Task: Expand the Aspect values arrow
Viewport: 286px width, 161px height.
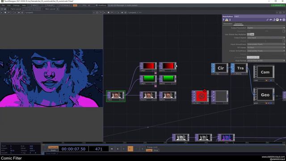Action: [x=284, y=41]
